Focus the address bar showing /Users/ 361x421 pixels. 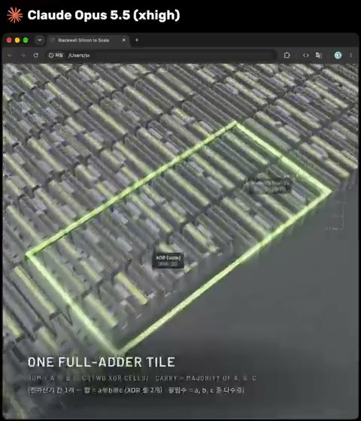pyautogui.click(x=161, y=56)
